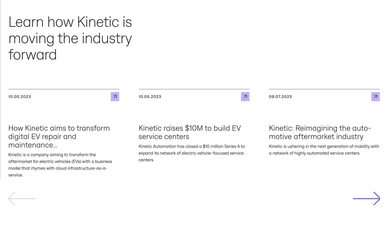The height and width of the screenshot is (225, 388).
Task: Click date 10.05.2023 on the $10M raise article
Action: pos(150,97)
